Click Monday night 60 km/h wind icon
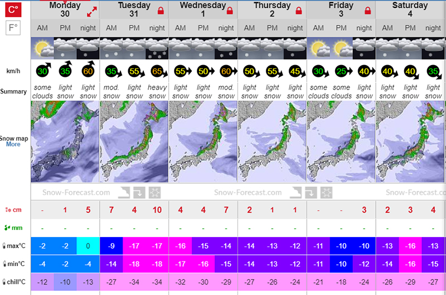The height and width of the screenshot is (295, 446). (x=88, y=71)
